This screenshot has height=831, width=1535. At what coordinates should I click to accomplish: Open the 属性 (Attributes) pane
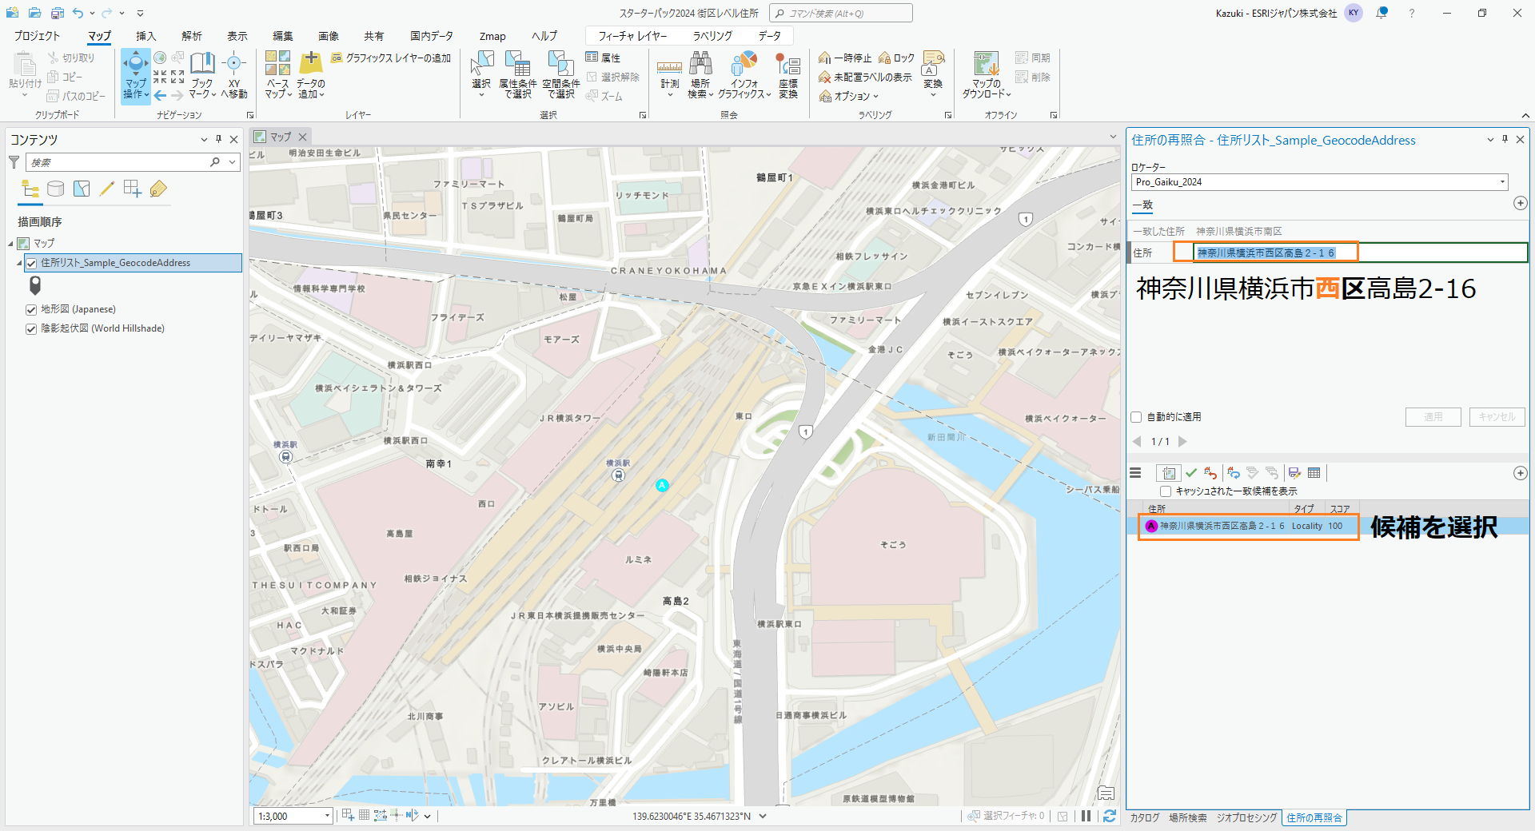coord(604,58)
